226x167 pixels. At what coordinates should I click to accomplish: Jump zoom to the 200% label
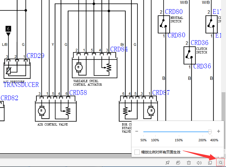(x=202, y=140)
